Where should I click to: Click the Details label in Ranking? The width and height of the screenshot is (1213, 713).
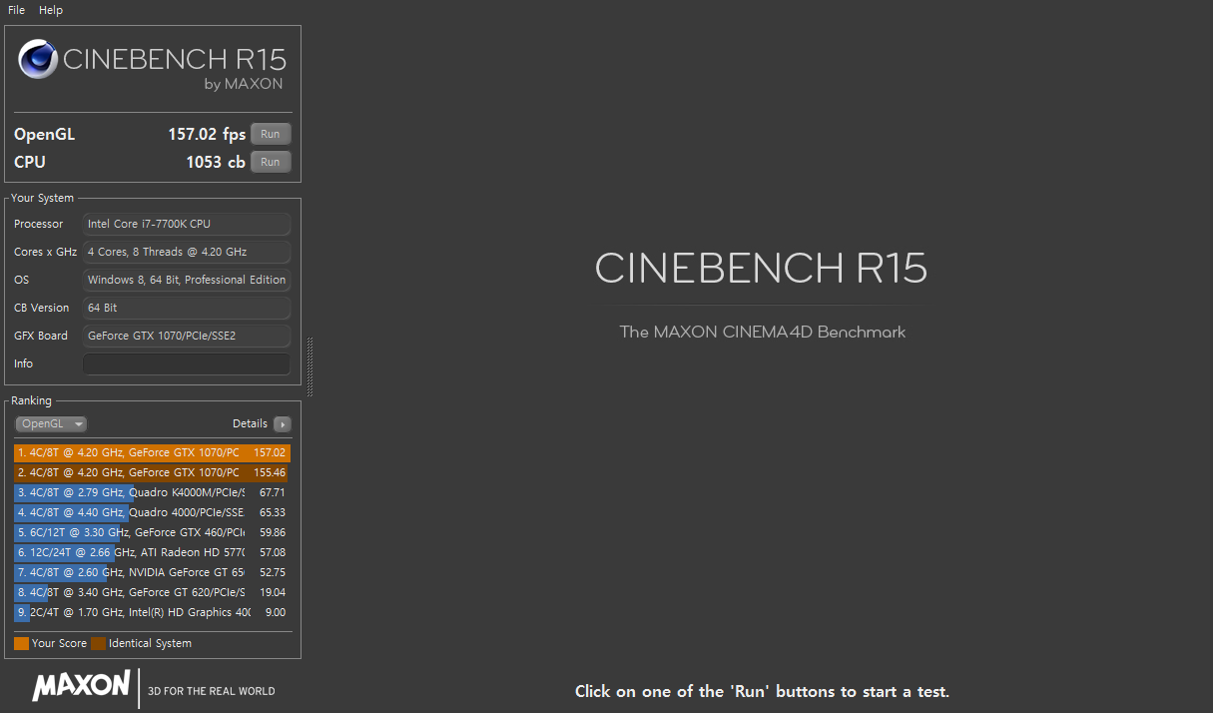coord(250,424)
